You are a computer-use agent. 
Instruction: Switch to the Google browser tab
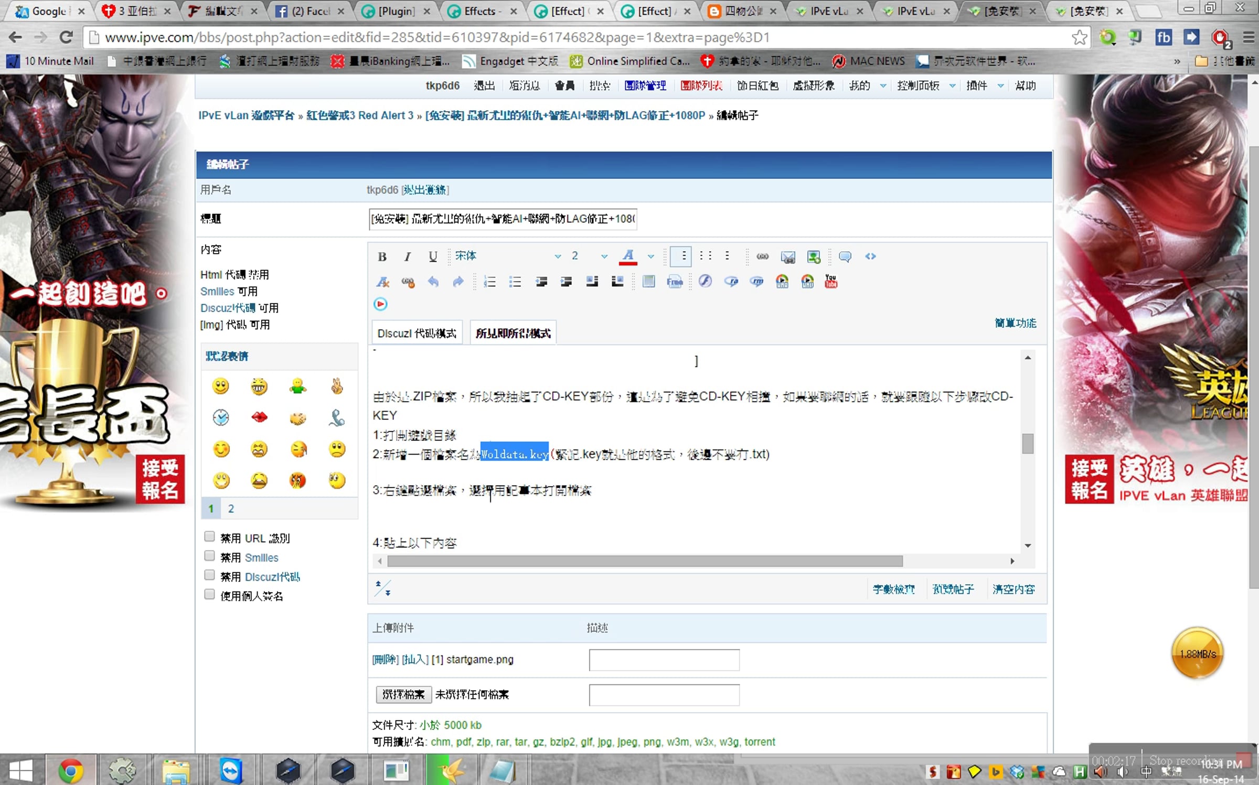coord(50,11)
